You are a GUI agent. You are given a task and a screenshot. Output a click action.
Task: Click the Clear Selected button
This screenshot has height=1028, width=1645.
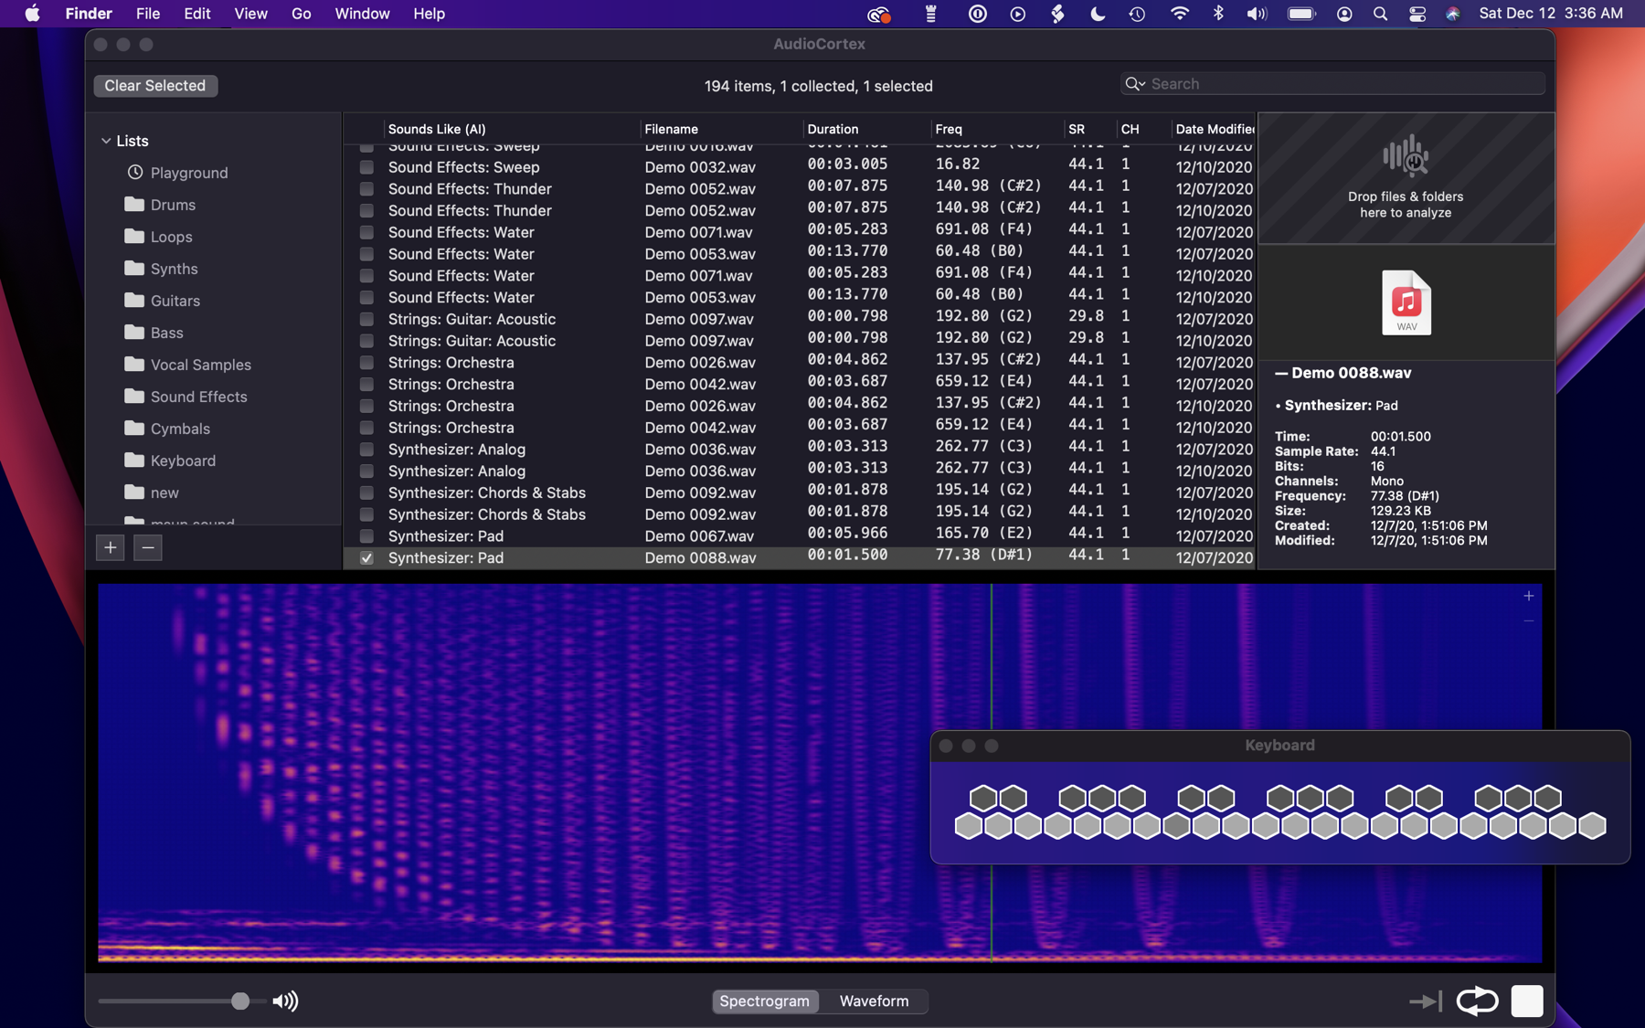[155, 86]
